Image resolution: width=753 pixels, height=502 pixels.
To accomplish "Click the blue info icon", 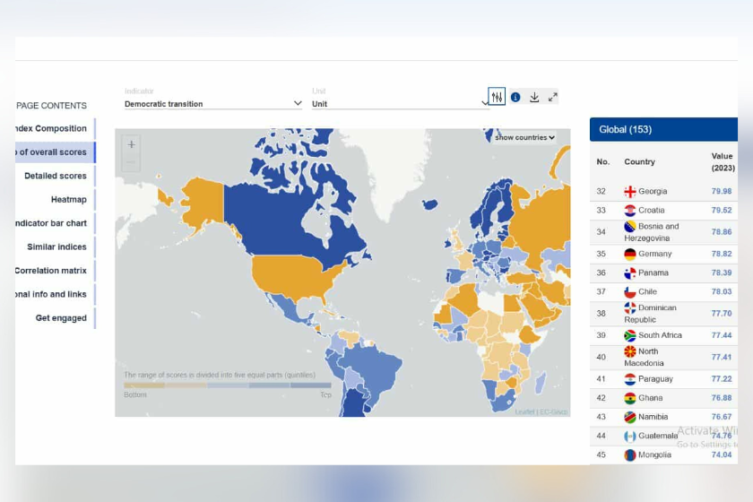I will [x=515, y=97].
